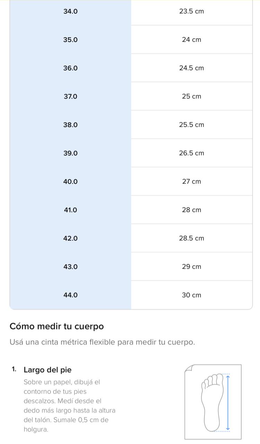260x444 pixels.
Task: Choose the size 38.0 cell
Action: 70,125
